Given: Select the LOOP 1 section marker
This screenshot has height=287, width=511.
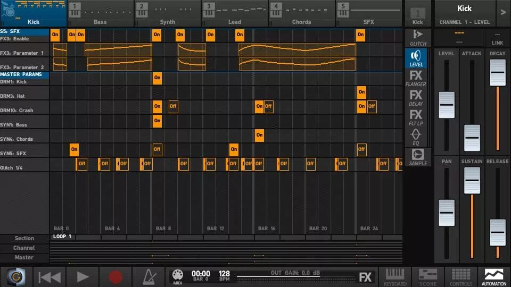Looking at the screenshot, I should click(x=62, y=237).
